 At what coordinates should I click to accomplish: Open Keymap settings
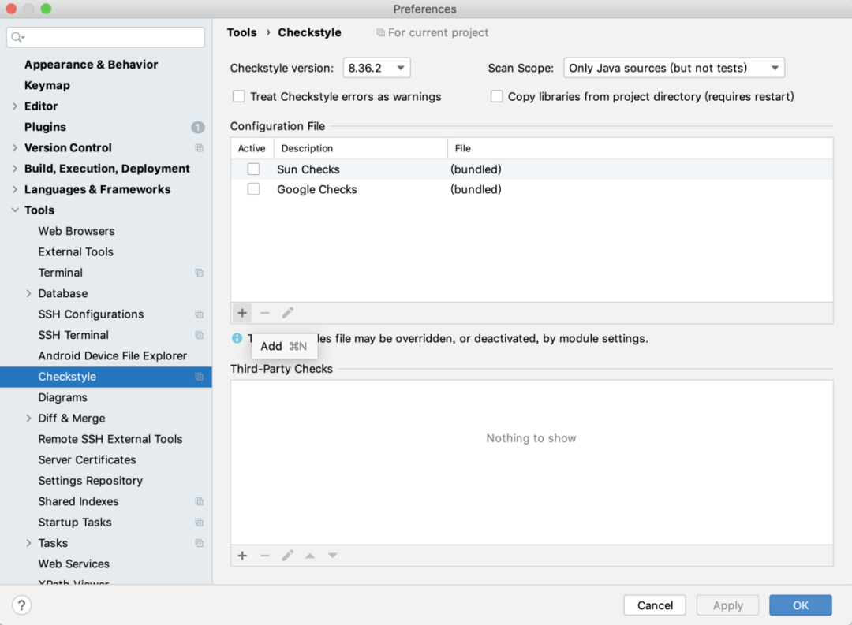tap(47, 85)
